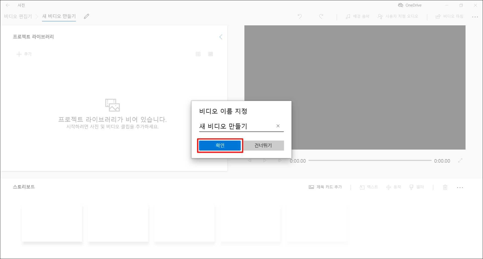Click 동작 motion tool in storyboard
The width and height of the screenshot is (483, 259).
394,187
